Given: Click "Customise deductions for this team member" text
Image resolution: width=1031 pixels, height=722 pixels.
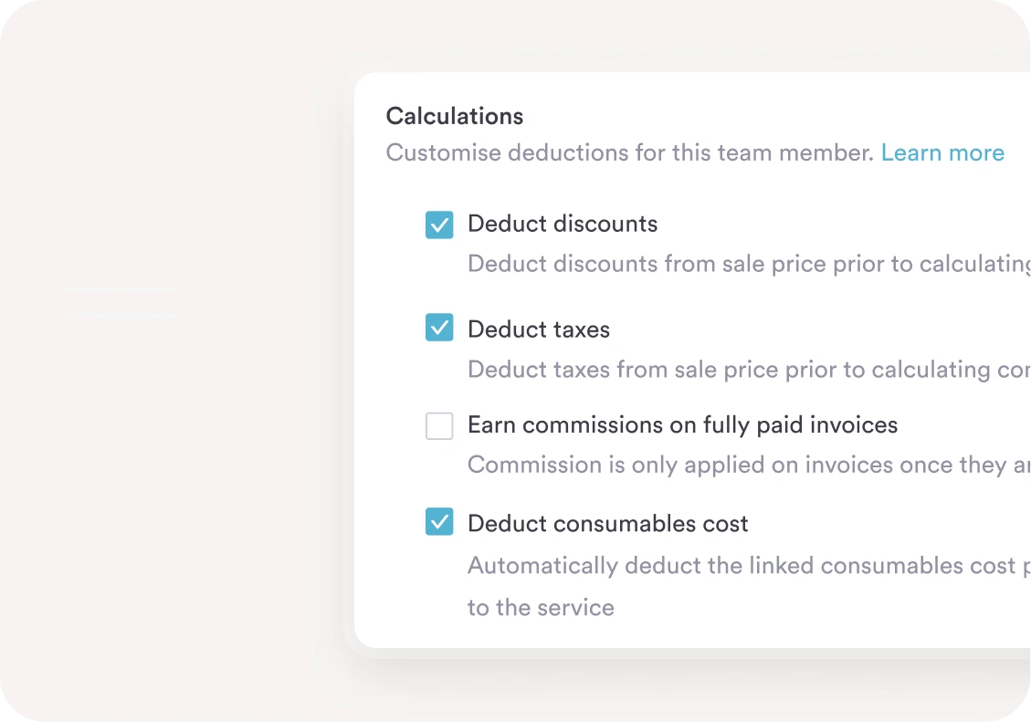Looking at the screenshot, I should (x=630, y=153).
